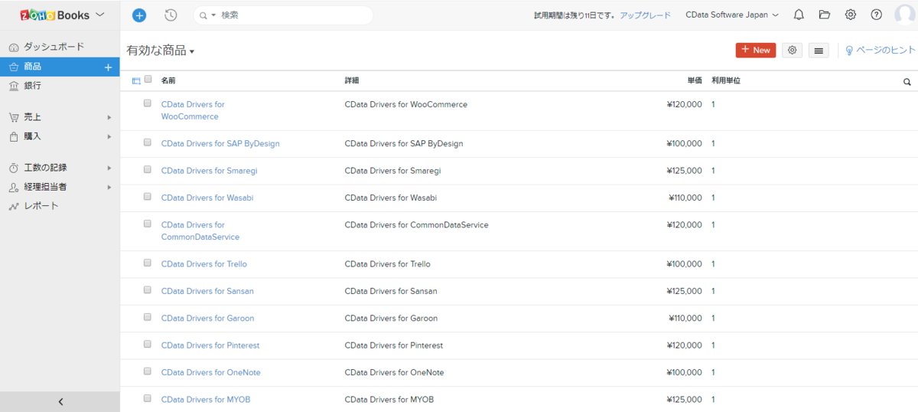The width and height of the screenshot is (918, 412).
Task: Open the 有効な商品 view filter dropdown
Action: pos(161,51)
